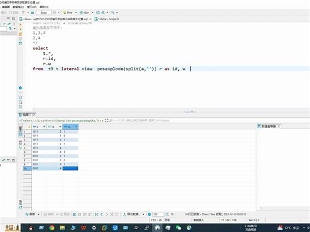Select the highlighted w cell in row 10
The image size is (310, 232).
70,168
